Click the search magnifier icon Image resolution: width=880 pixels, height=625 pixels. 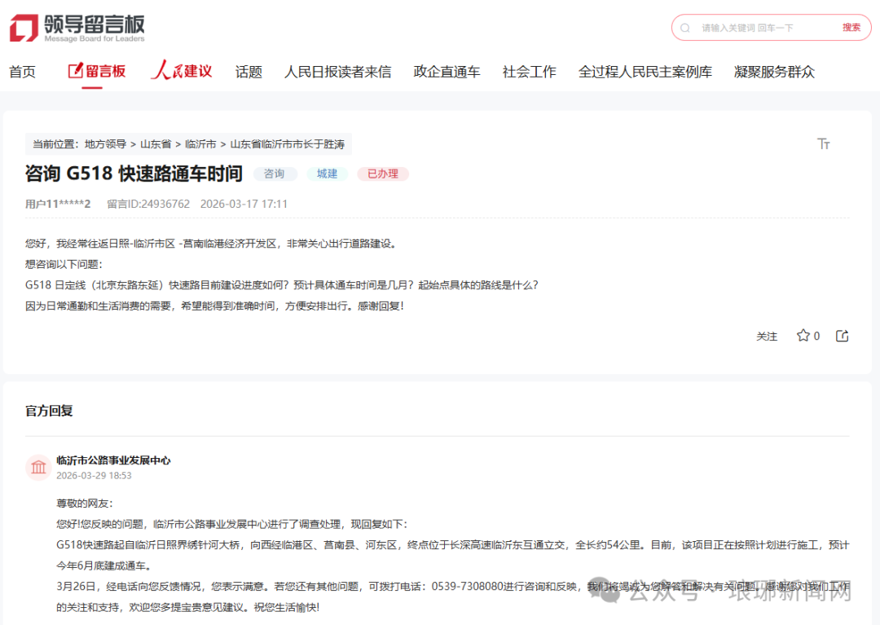pyautogui.click(x=685, y=28)
